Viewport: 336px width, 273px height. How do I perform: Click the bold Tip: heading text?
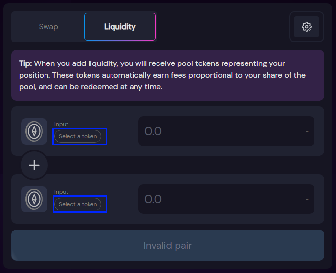tap(25, 63)
